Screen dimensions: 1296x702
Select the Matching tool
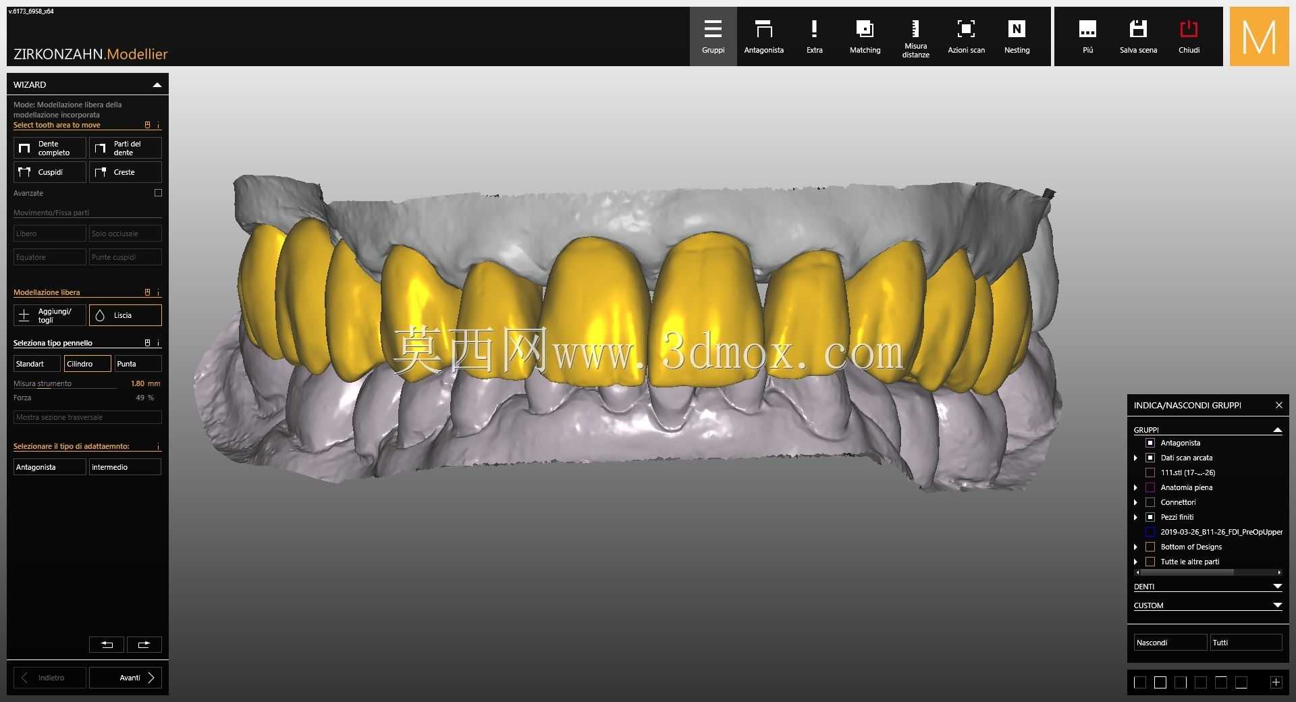[865, 36]
